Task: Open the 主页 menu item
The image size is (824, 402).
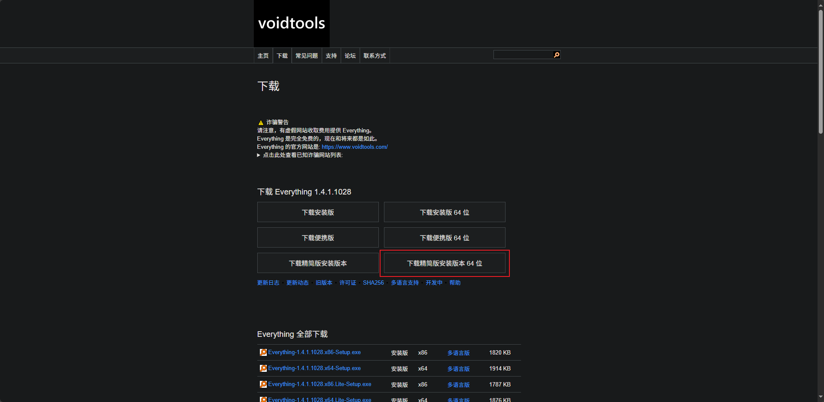Action: 263,56
